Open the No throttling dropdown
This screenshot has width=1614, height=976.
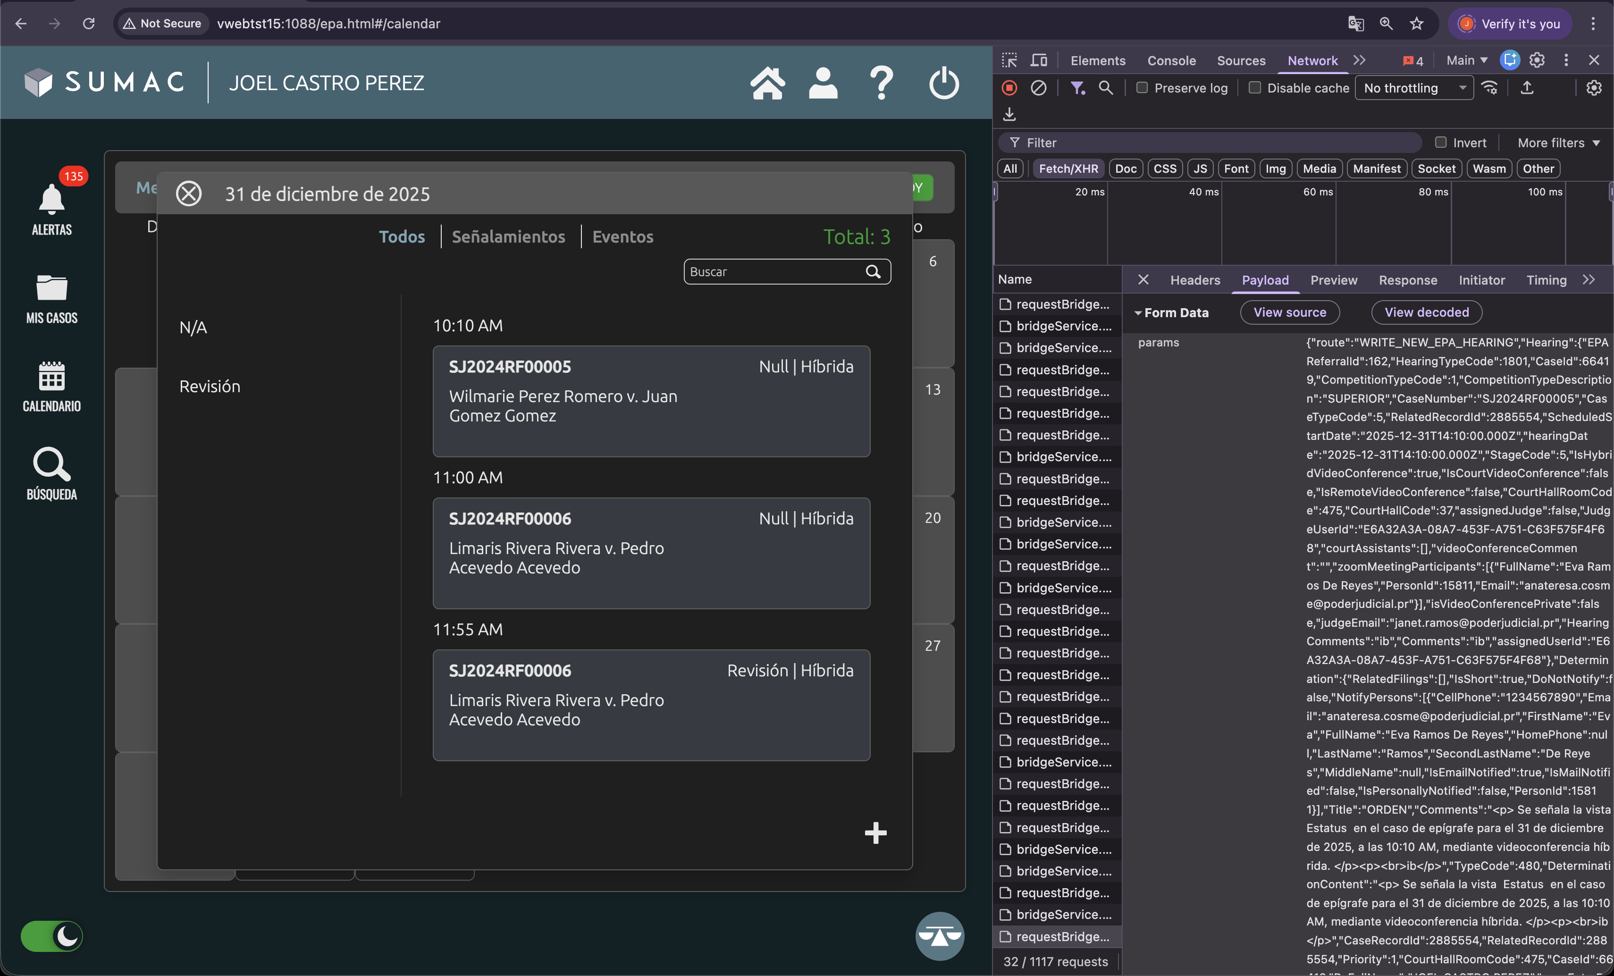tap(1413, 88)
